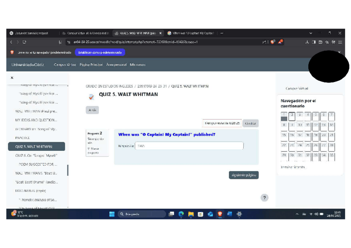Close the course index sidebar with the X
The image size is (351, 248).
coord(12,78)
